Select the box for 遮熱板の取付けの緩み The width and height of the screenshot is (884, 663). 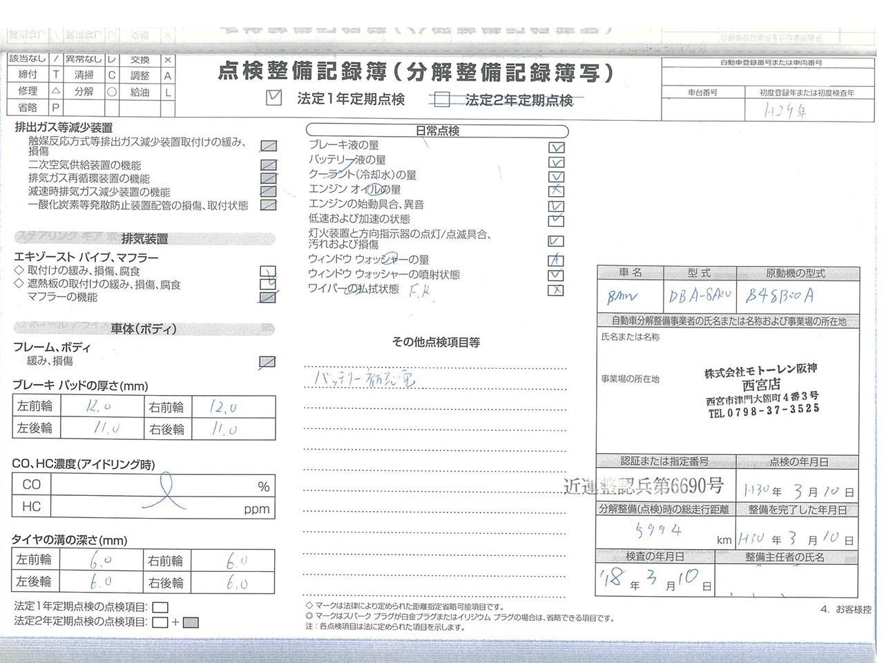(x=268, y=284)
